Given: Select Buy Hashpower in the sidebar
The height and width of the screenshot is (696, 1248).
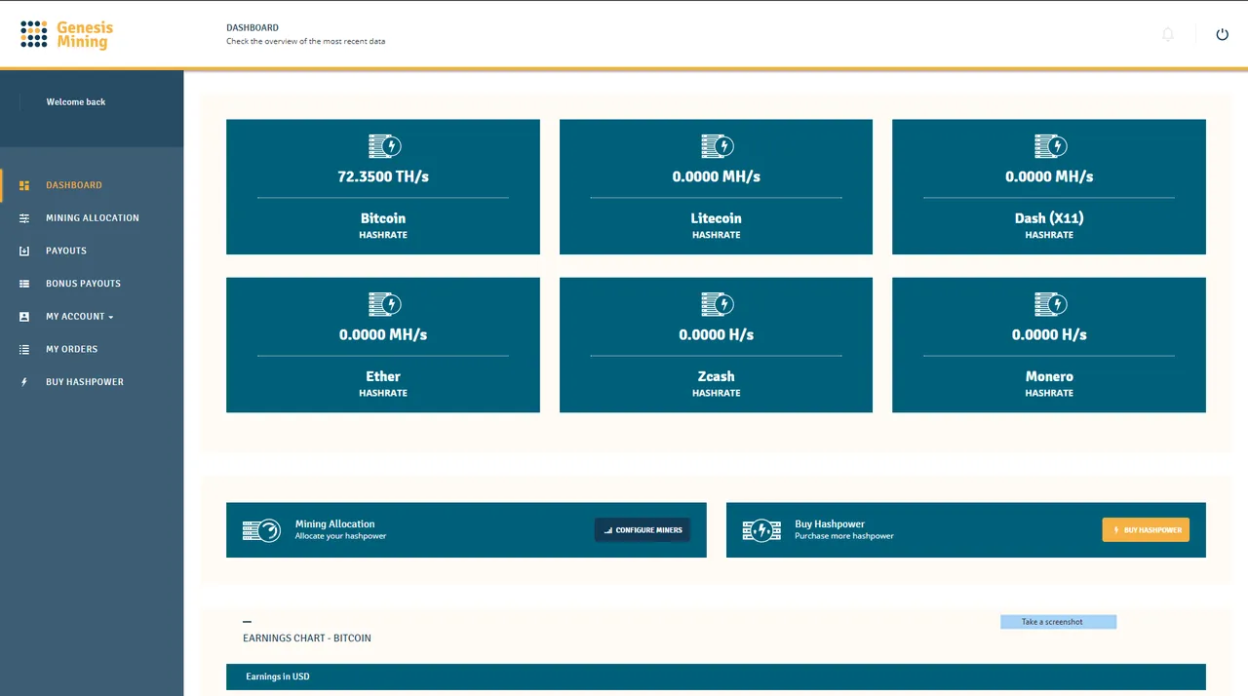Looking at the screenshot, I should [85, 382].
